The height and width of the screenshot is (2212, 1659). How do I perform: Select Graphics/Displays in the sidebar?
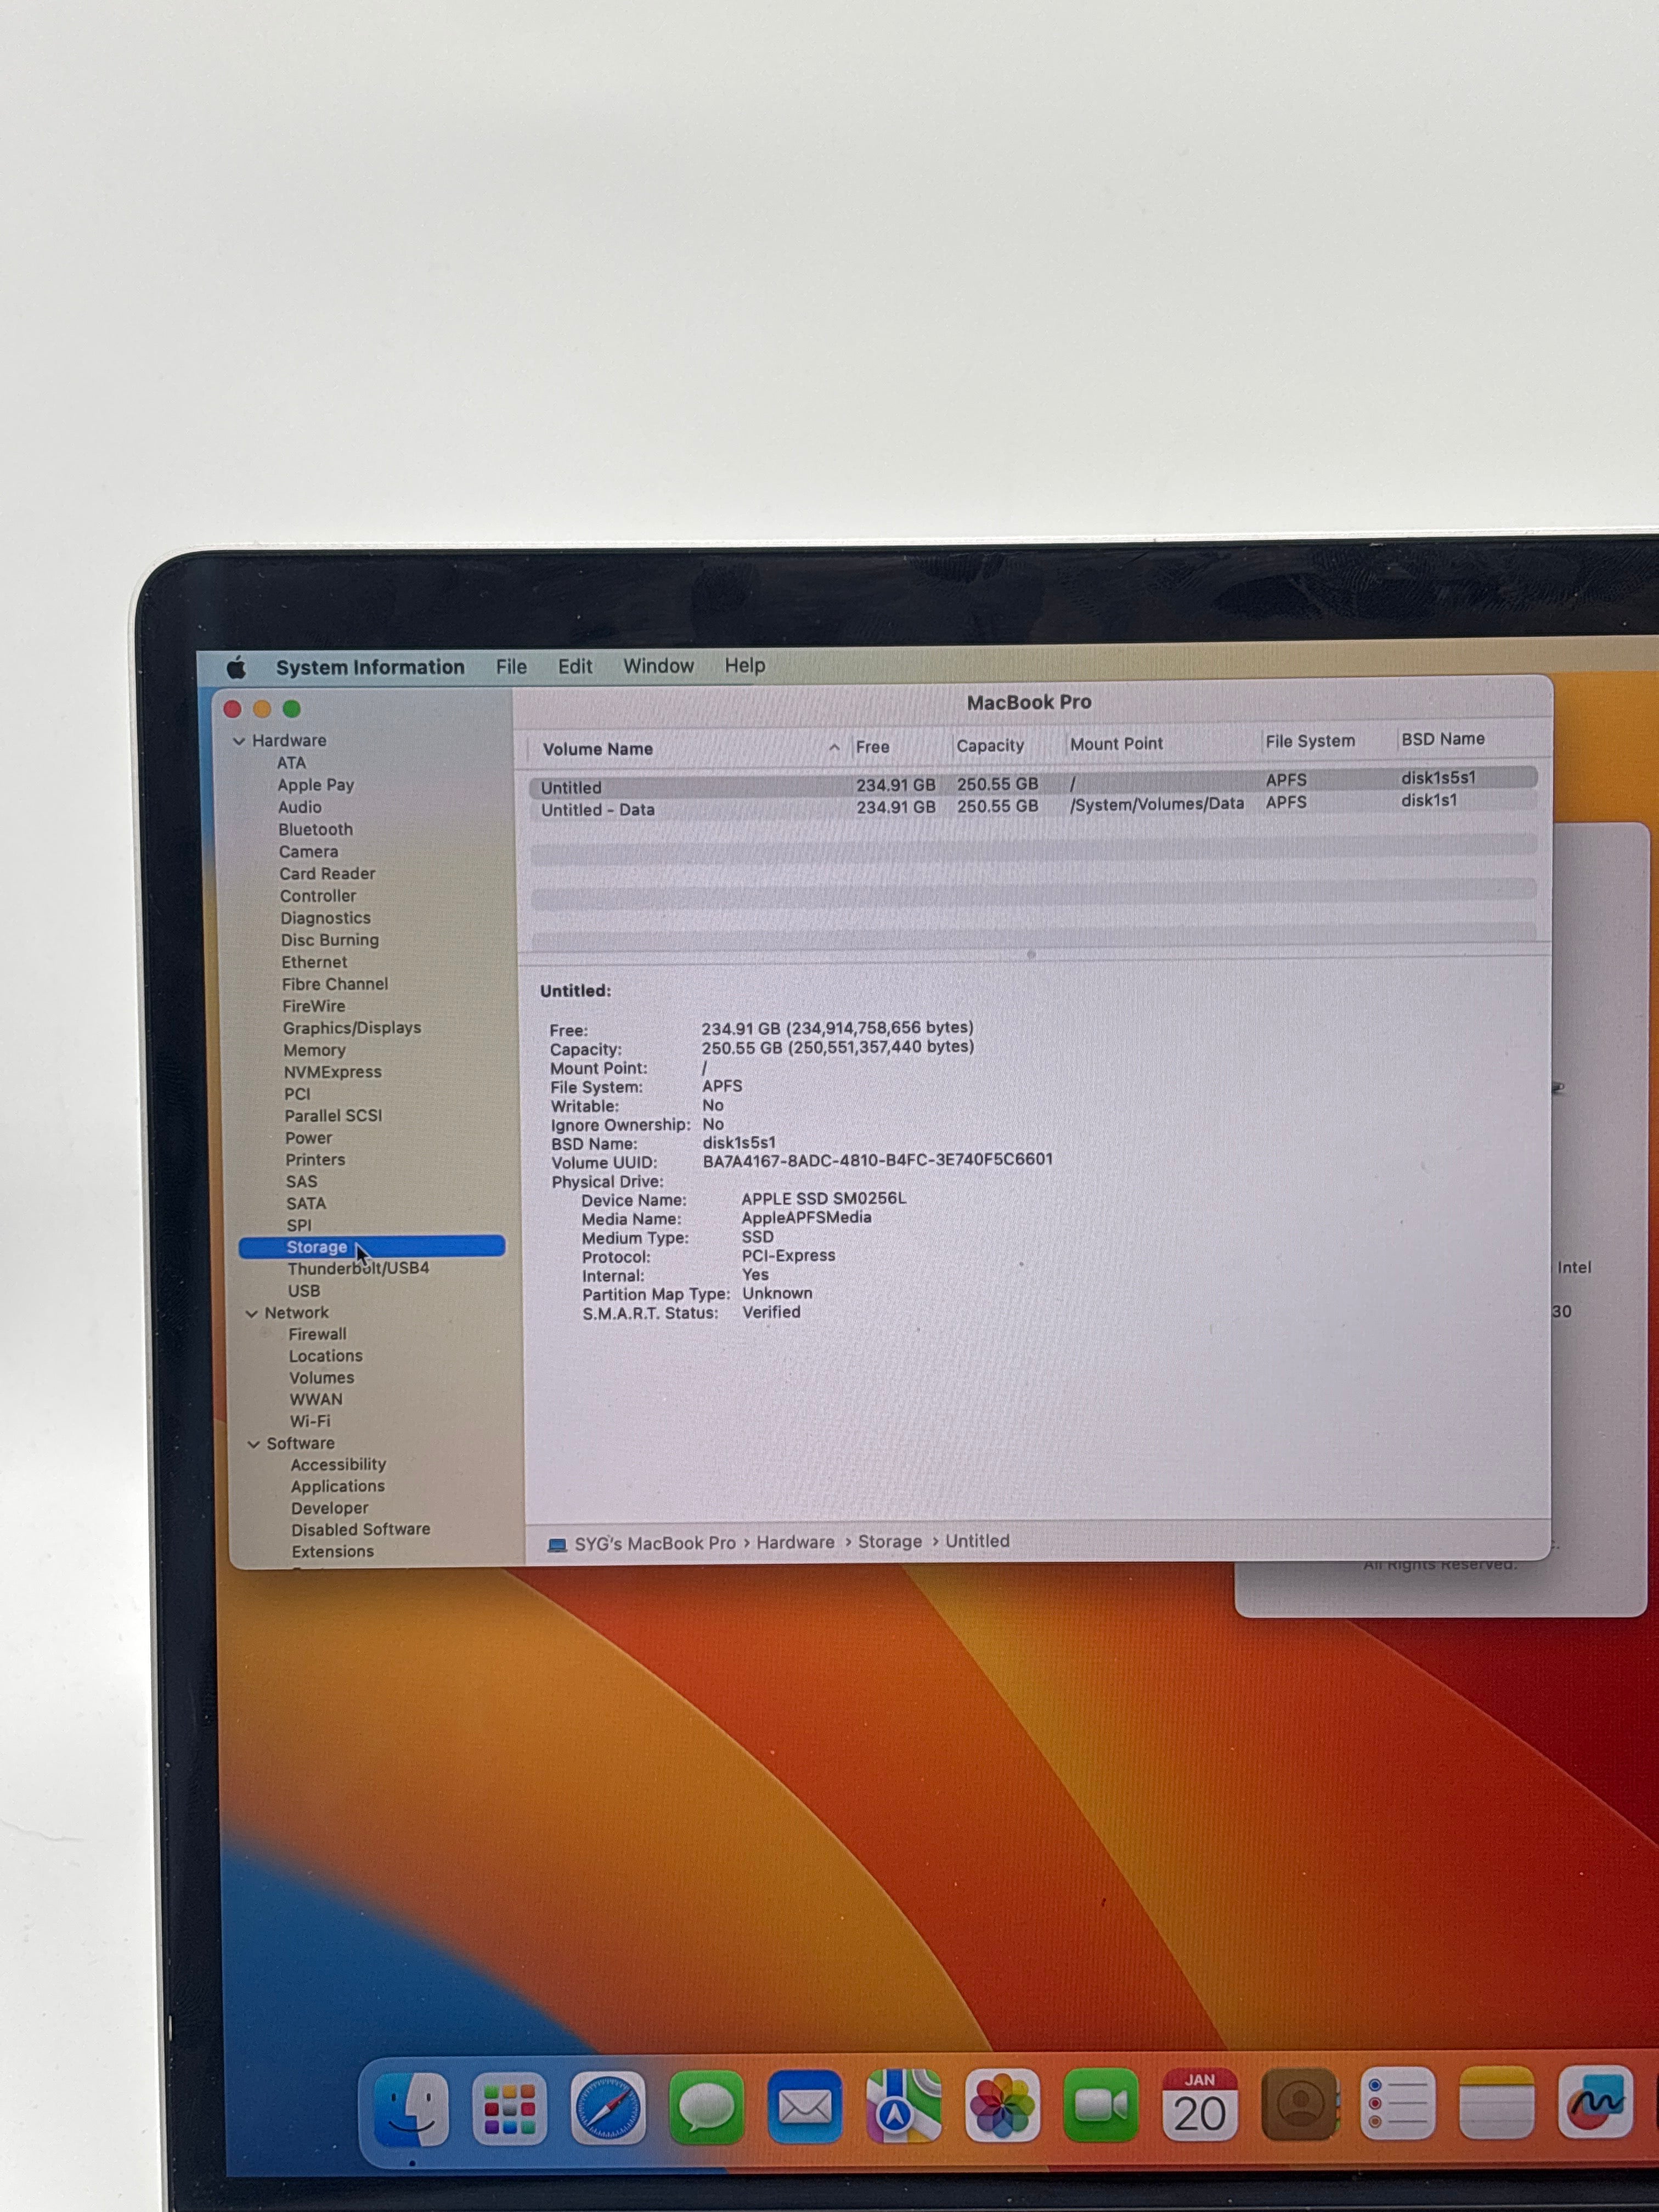tap(351, 1028)
